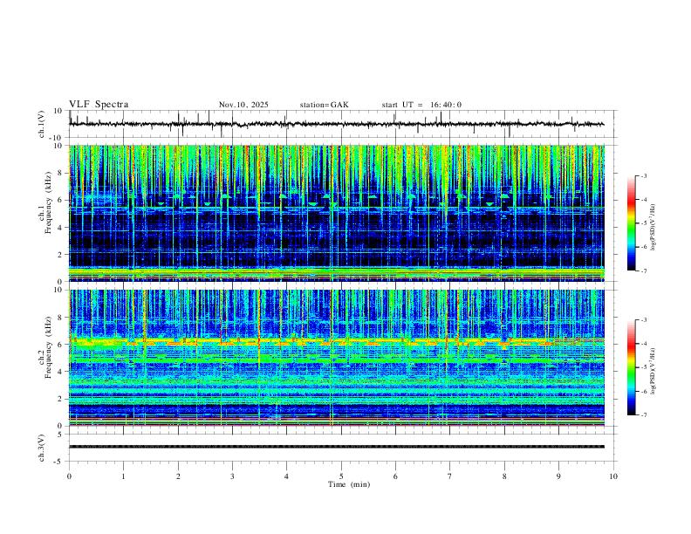Select the "start UT = 16:40:0" text

pos(421,105)
